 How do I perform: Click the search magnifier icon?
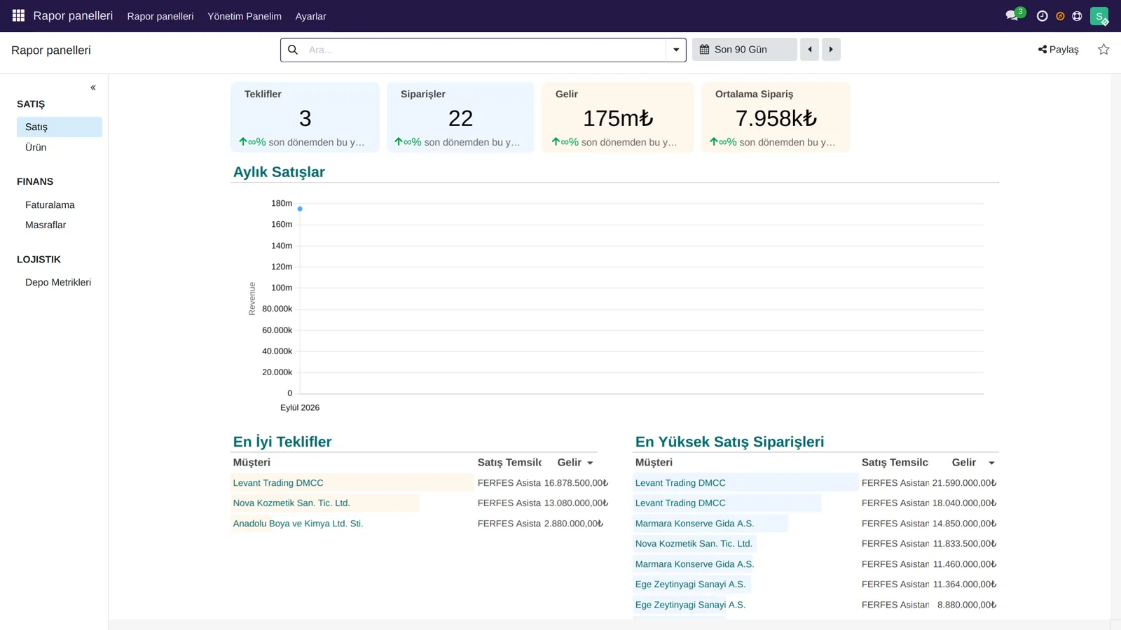tap(293, 50)
